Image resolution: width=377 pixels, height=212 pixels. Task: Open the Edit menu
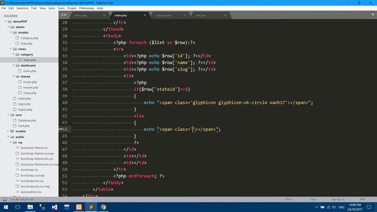coord(11,8)
